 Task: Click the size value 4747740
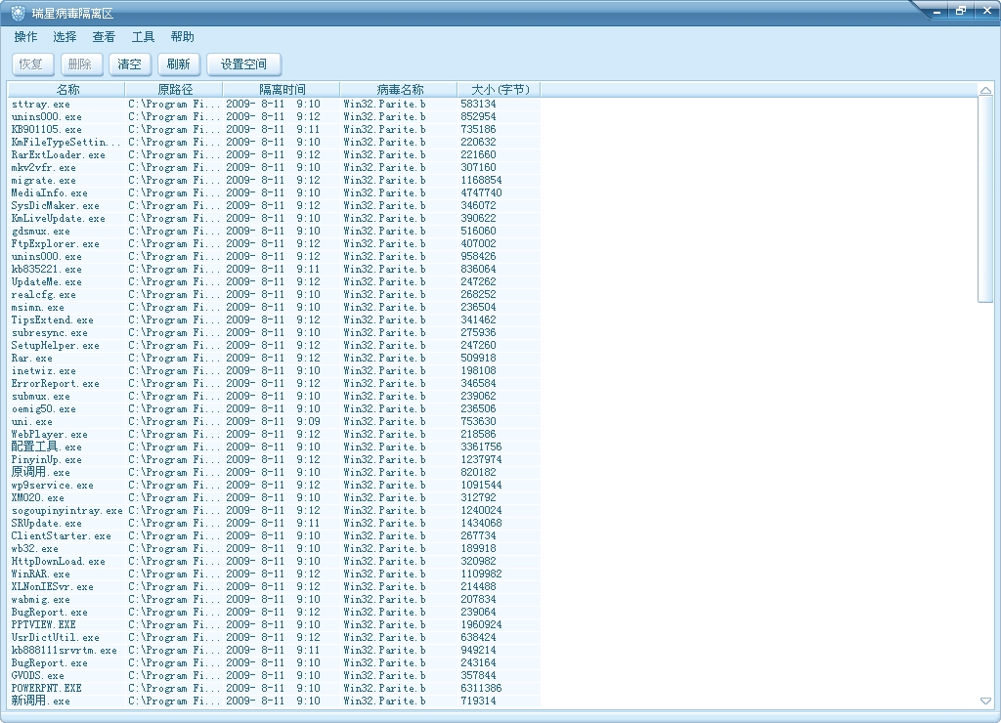point(481,192)
